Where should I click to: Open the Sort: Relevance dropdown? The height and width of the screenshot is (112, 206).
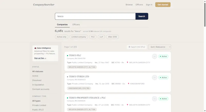(159, 47)
